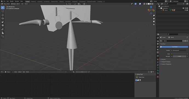
Task: Switch to Rendered viewport shading
Action: [x=152, y=4]
